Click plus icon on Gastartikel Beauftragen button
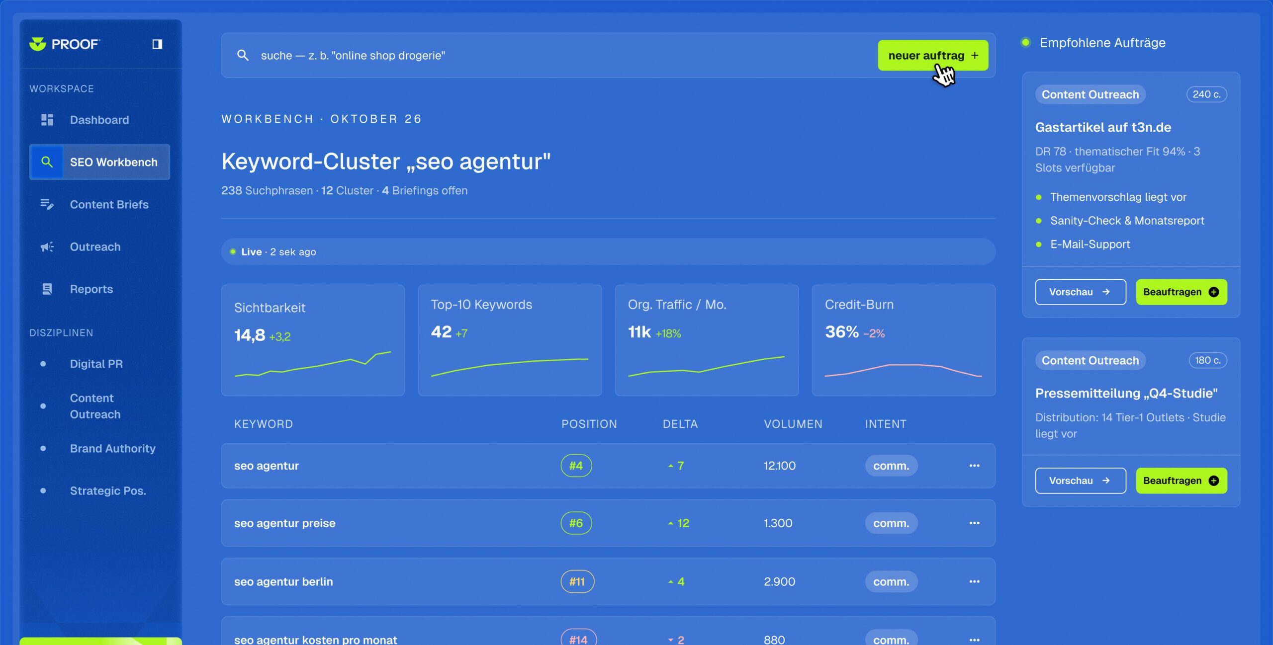The width and height of the screenshot is (1273, 645). click(x=1214, y=292)
